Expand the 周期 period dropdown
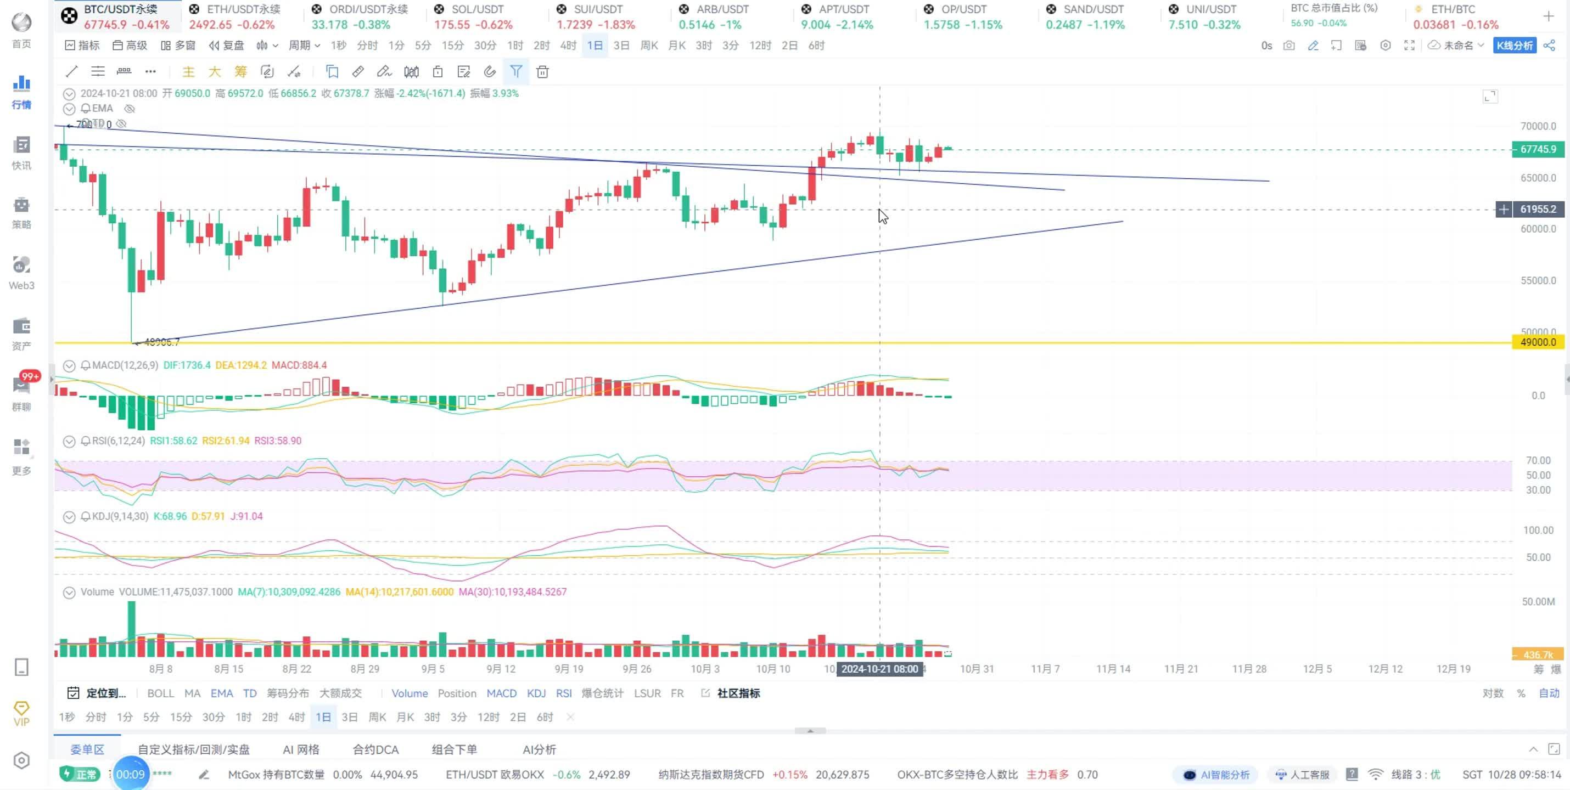1570x790 pixels. pyautogui.click(x=304, y=46)
